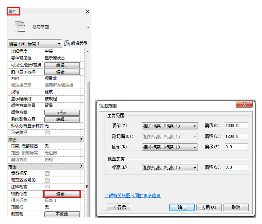Click the Edit Type (编辑类型) icon
The image size is (262, 224).
point(67,44)
